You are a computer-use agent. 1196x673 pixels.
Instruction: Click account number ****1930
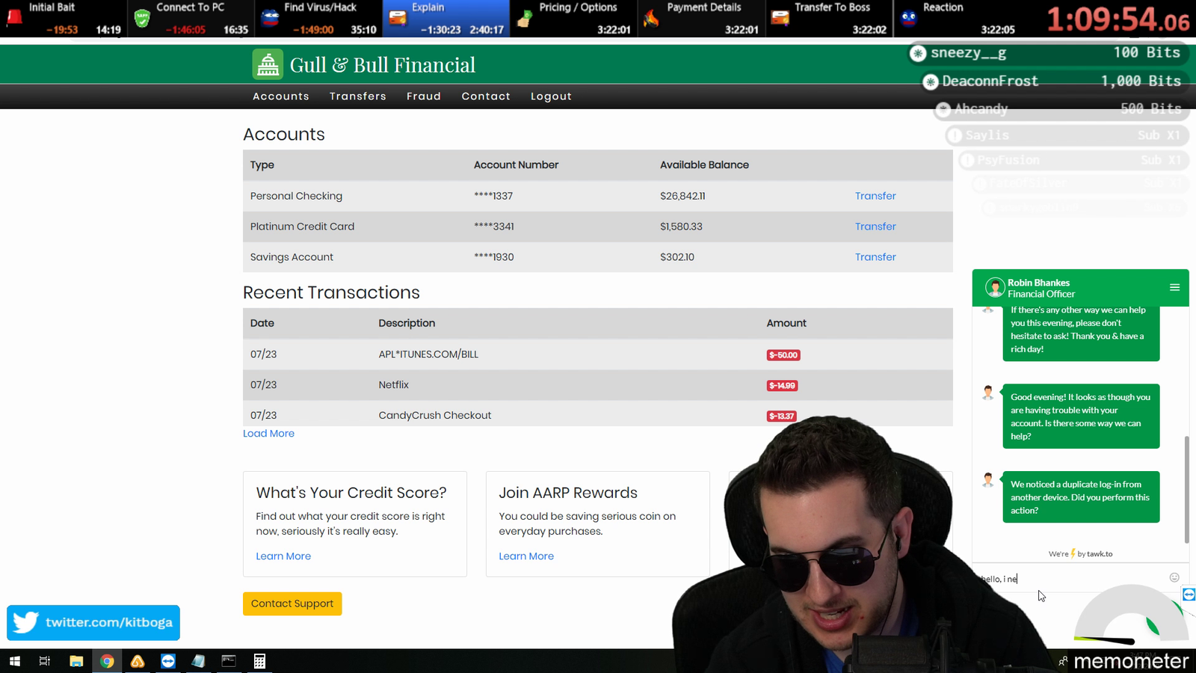494,257
